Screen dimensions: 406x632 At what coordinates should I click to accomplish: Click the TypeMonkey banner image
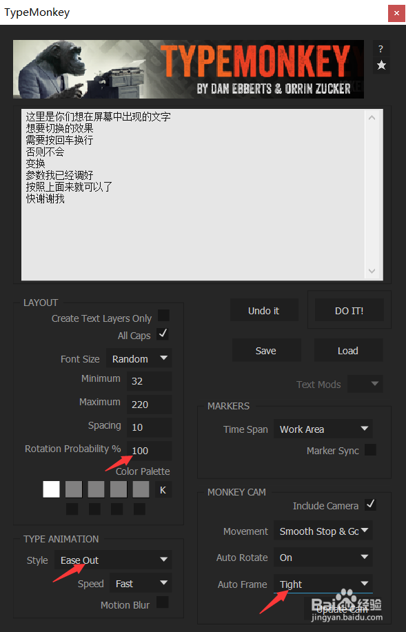click(188, 70)
